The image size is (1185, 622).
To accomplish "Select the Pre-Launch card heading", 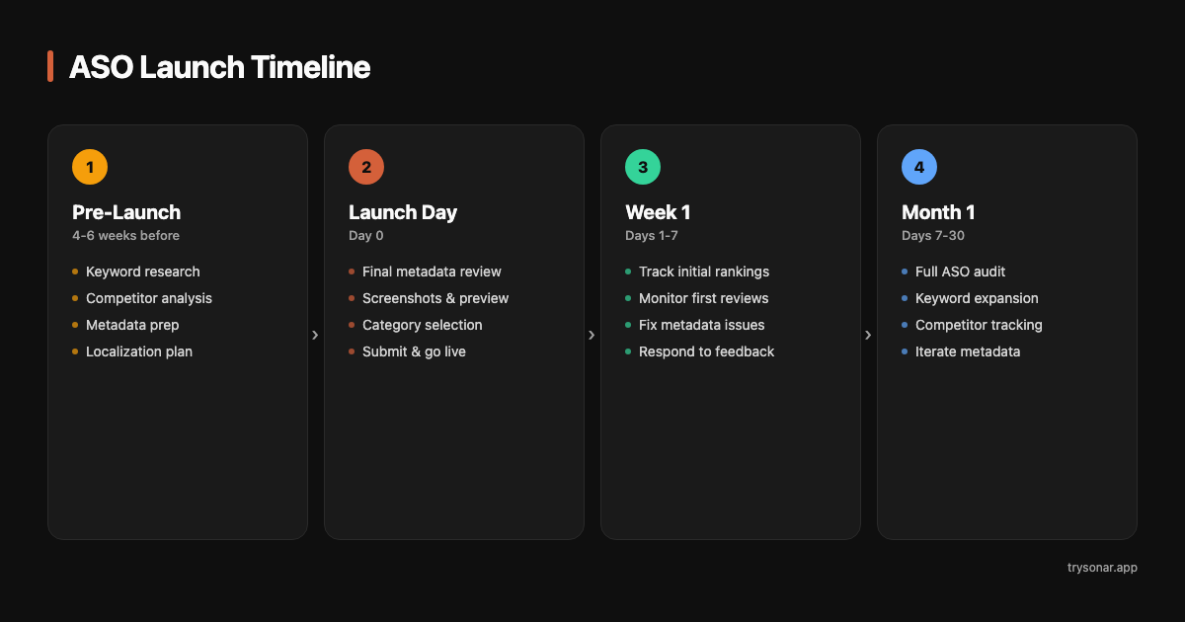I will (125, 212).
